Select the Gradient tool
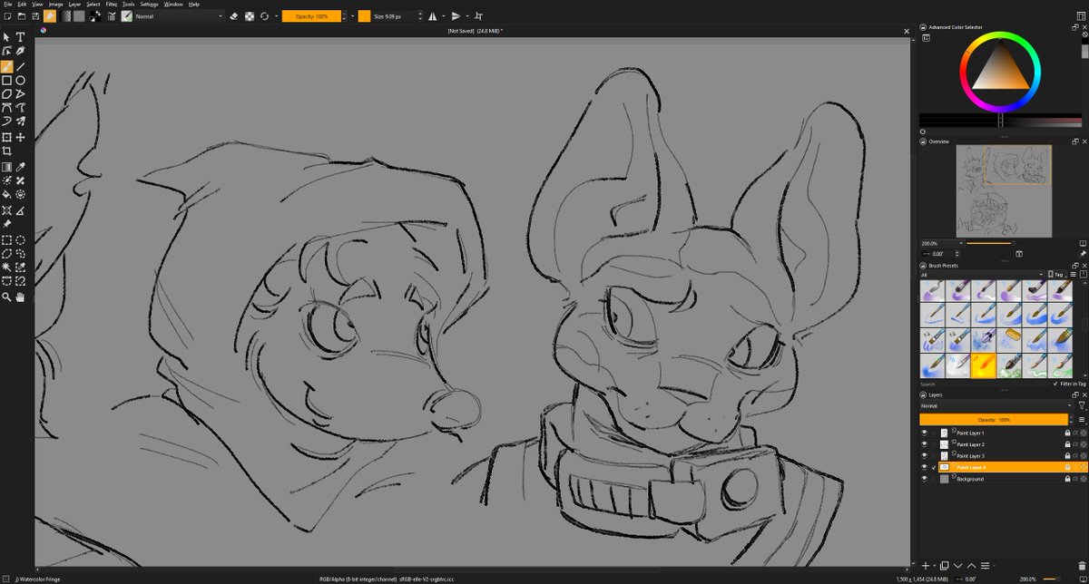Image resolution: width=1089 pixels, height=584 pixels. click(x=6, y=167)
